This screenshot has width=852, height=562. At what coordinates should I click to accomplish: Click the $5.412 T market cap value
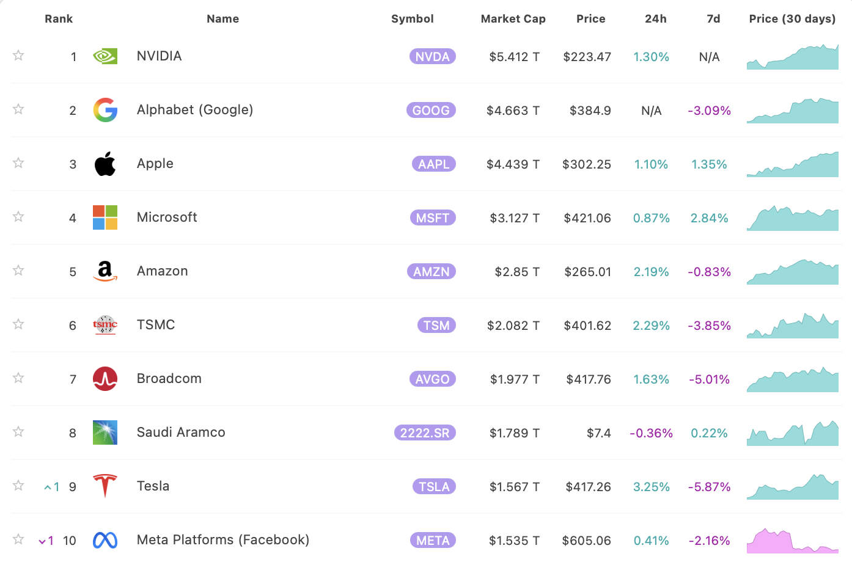(x=515, y=57)
